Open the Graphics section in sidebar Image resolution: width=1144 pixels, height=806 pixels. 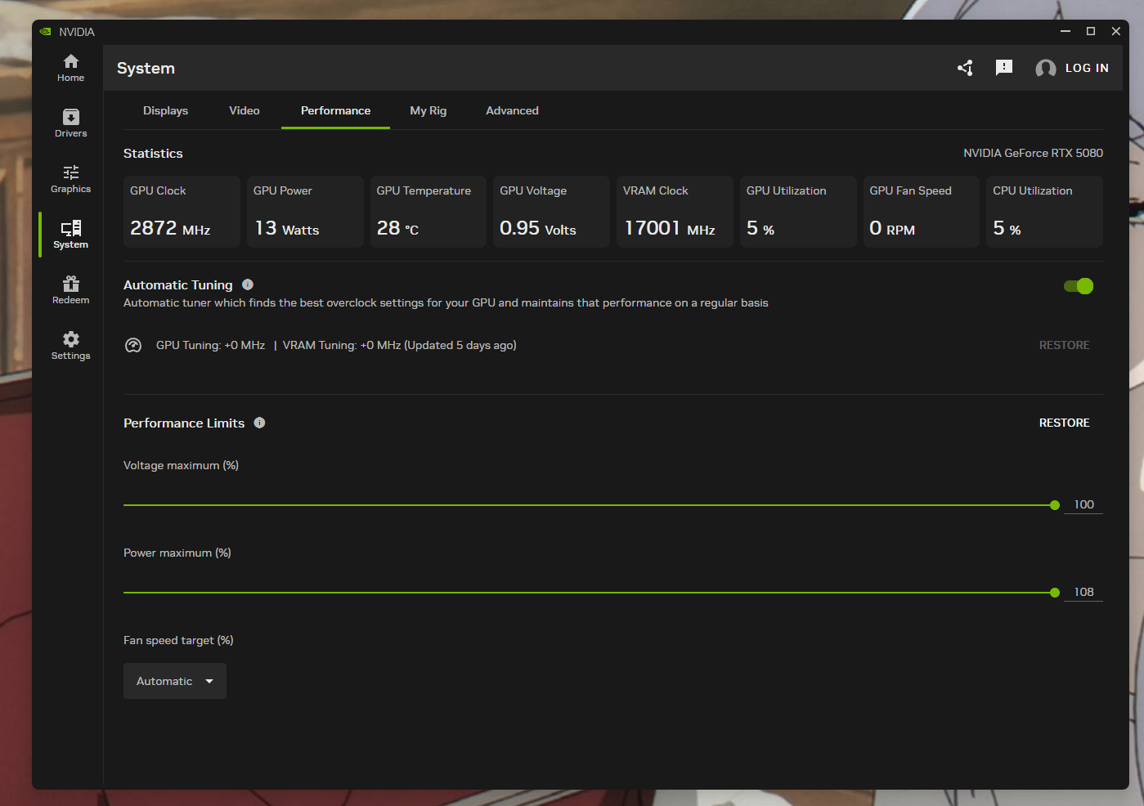pyautogui.click(x=70, y=179)
